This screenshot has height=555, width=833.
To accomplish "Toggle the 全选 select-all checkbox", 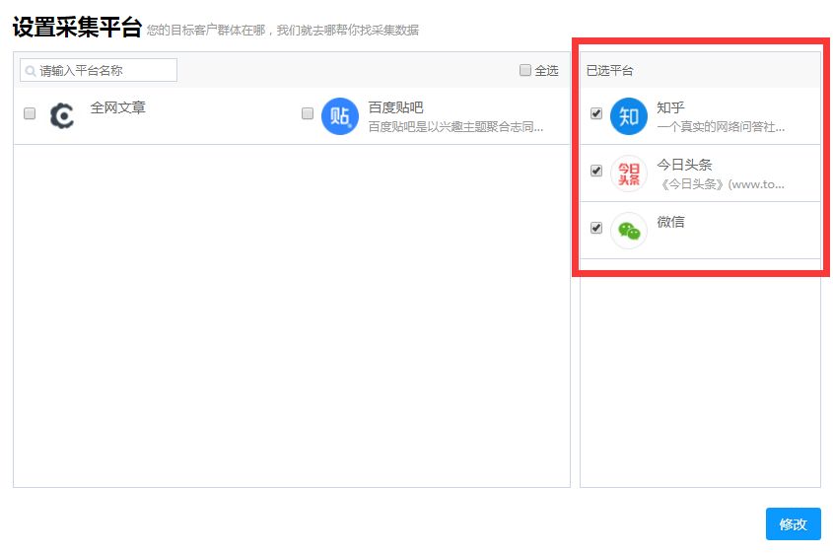I will [524, 70].
